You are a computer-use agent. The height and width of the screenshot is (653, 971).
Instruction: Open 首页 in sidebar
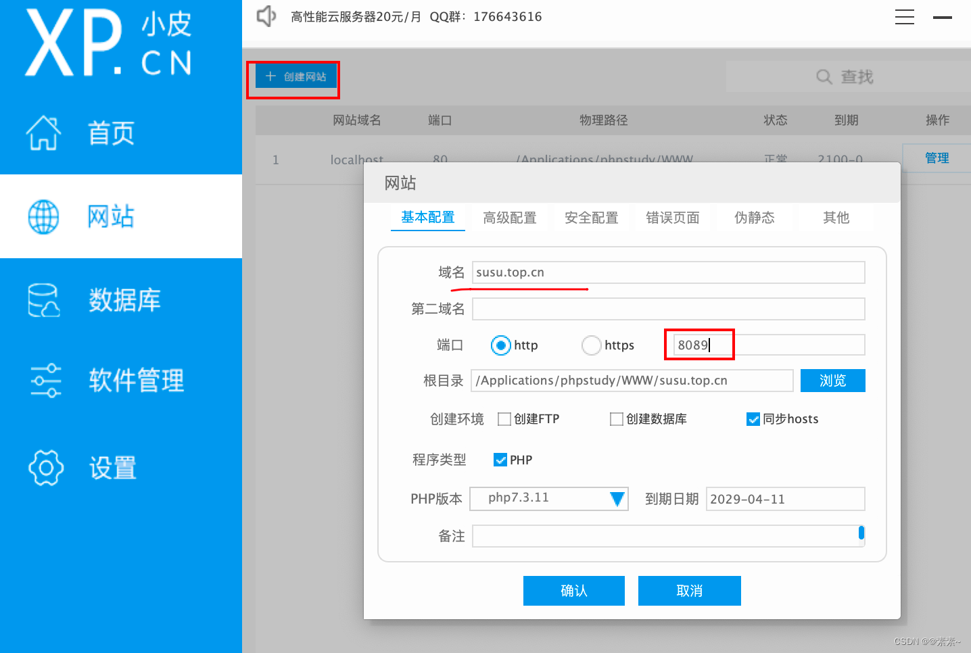point(111,133)
